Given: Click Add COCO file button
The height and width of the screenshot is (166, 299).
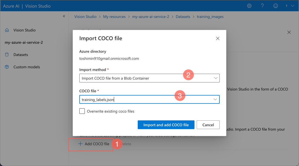Looking at the screenshot, I should pos(94,144).
